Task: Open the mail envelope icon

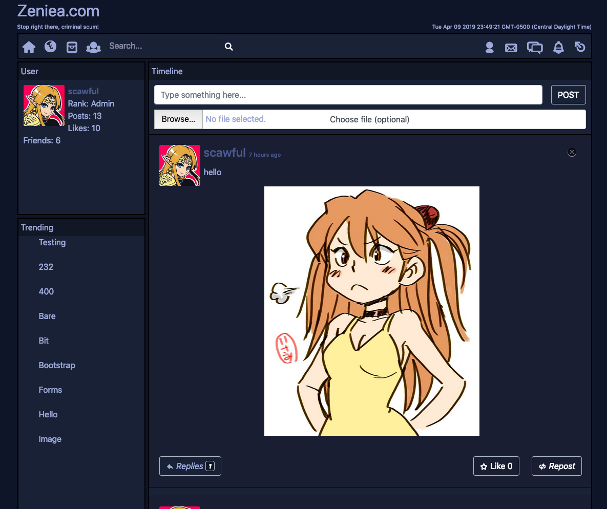Action: pos(511,48)
